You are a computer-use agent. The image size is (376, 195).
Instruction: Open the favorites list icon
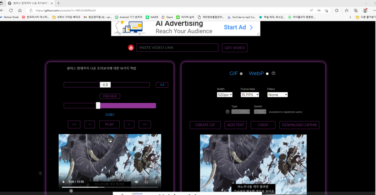(x=347, y=10)
